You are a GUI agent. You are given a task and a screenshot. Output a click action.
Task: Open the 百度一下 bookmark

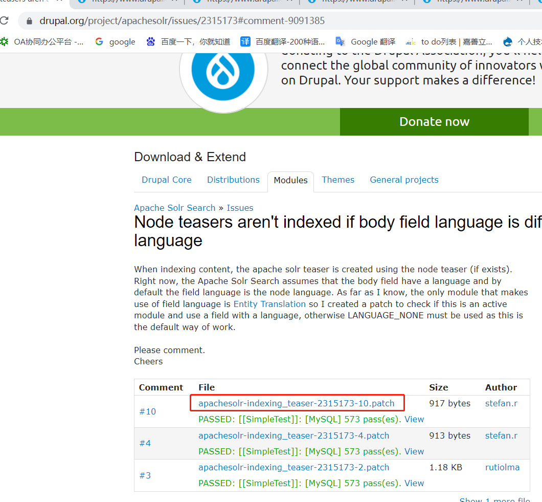(x=188, y=42)
